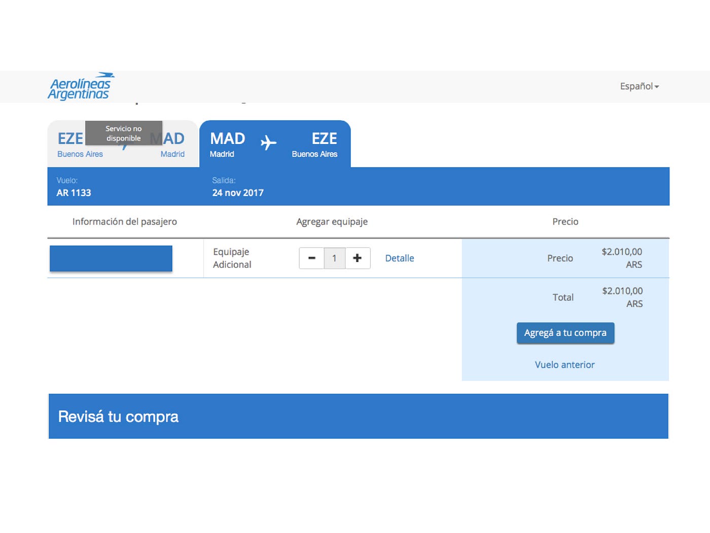This screenshot has width=710, height=533.
Task: Click the airplane icon in MAD-EZE tab
Action: (268, 143)
